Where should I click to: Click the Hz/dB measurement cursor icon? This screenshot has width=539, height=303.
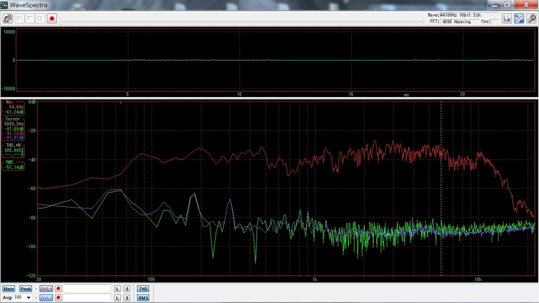(519, 18)
